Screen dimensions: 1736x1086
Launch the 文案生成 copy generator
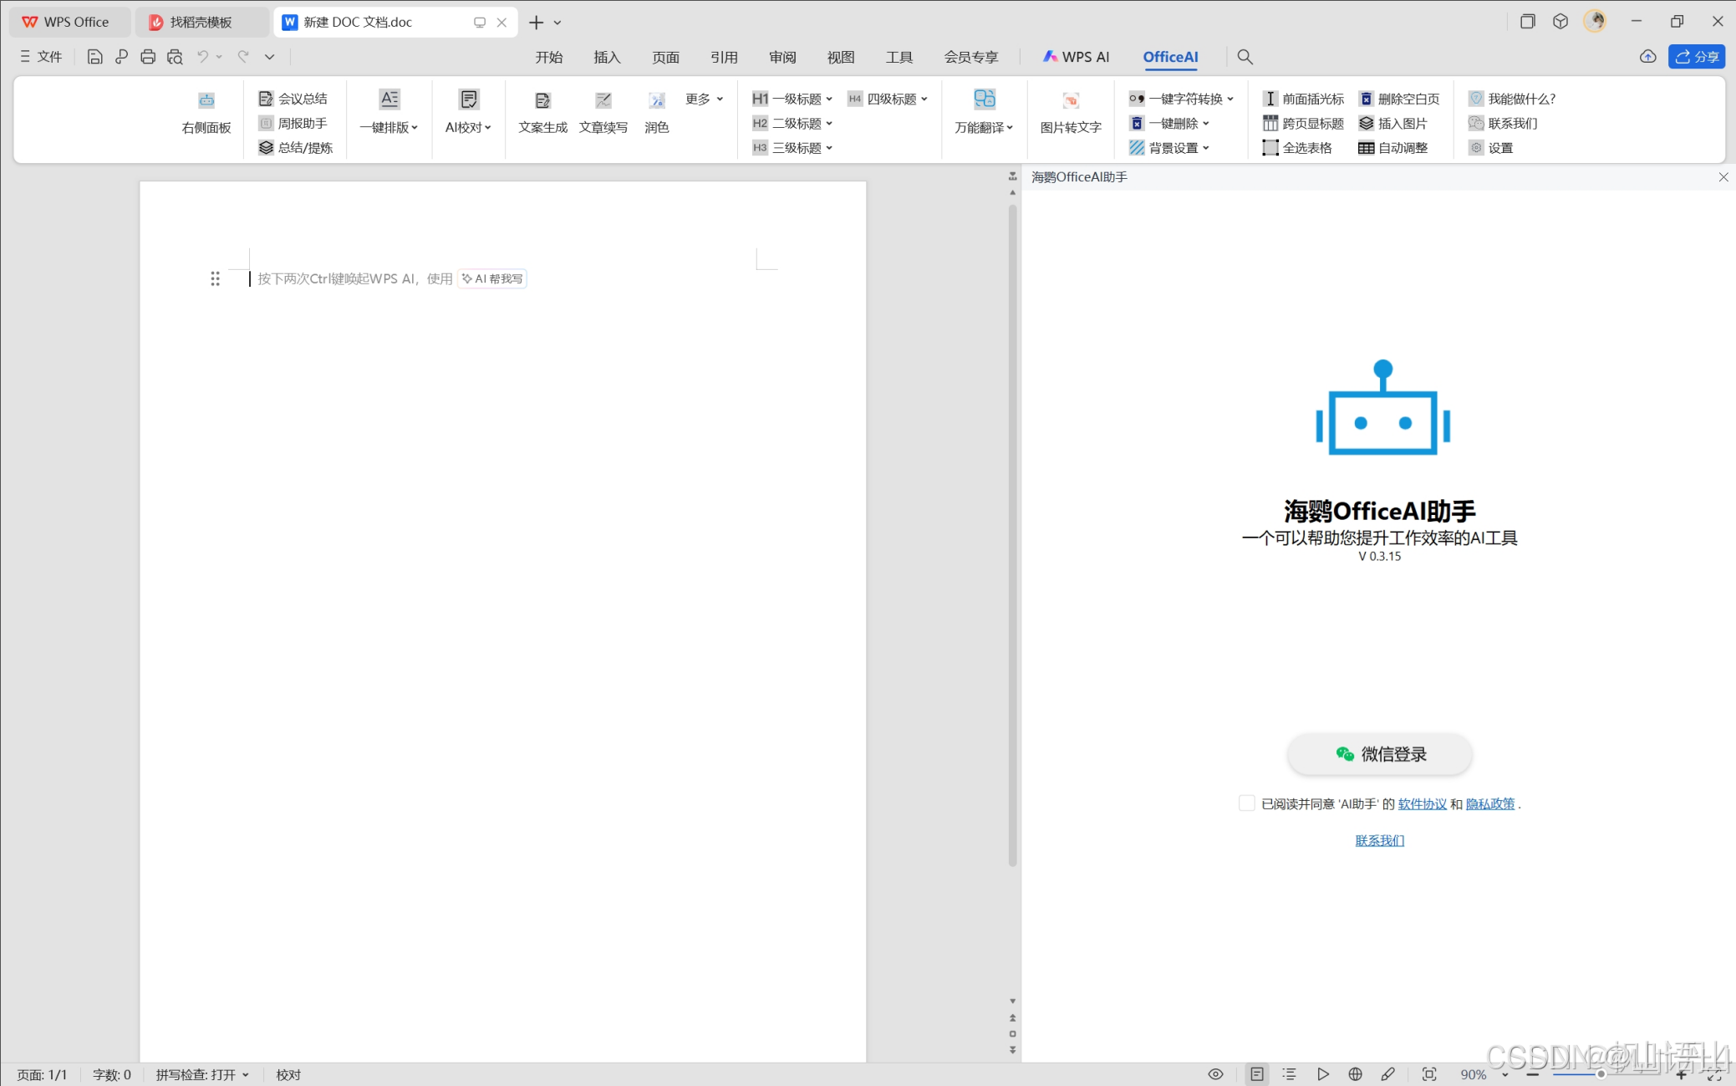[542, 112]
